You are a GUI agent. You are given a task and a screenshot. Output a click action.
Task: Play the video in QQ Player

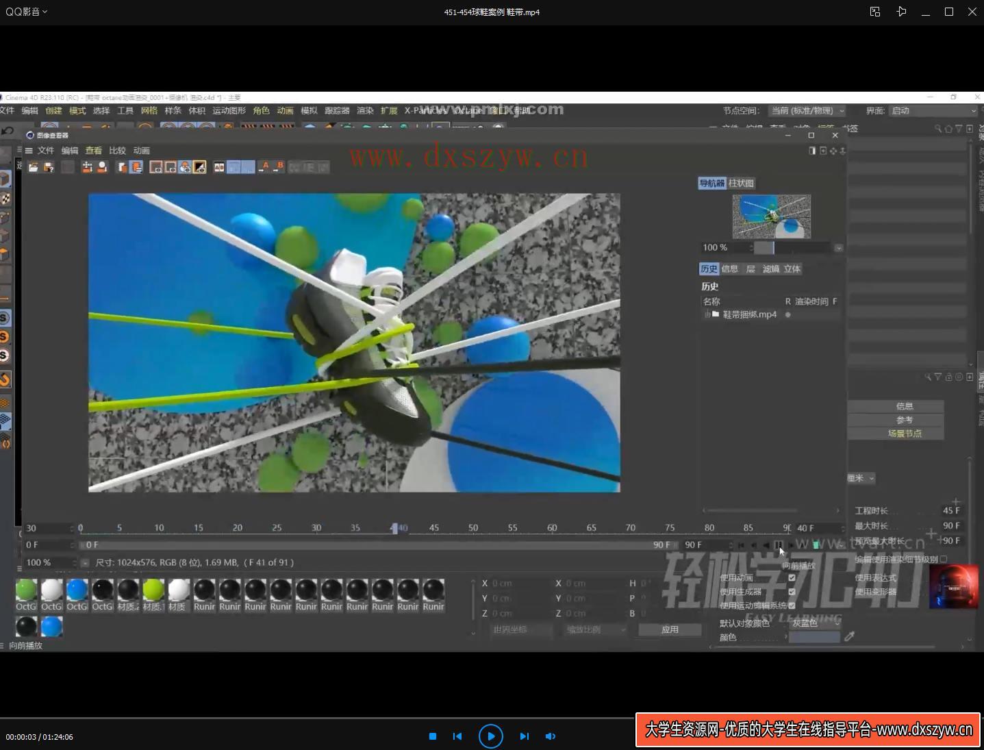click(490, 736)
